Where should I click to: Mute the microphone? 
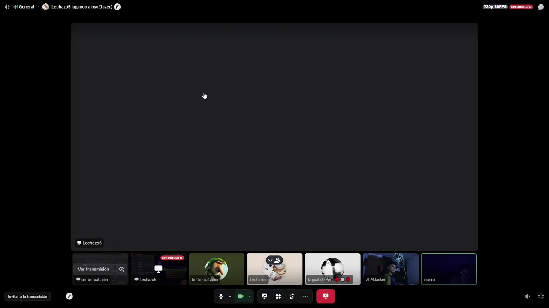221,296
